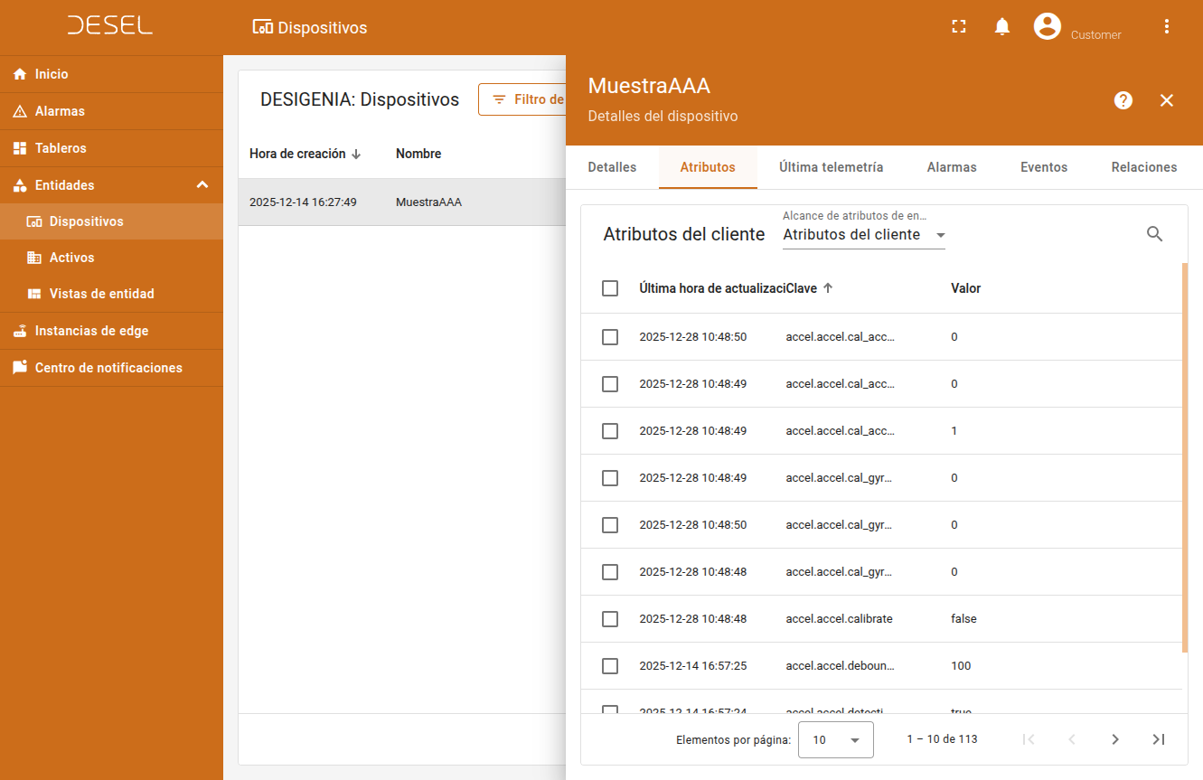Open Tableros from the sidebar
Screen dimensions: 1203x780
coord(18,147)
